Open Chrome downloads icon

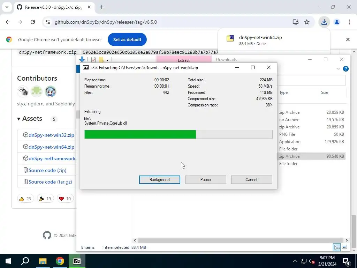[324, 22]
